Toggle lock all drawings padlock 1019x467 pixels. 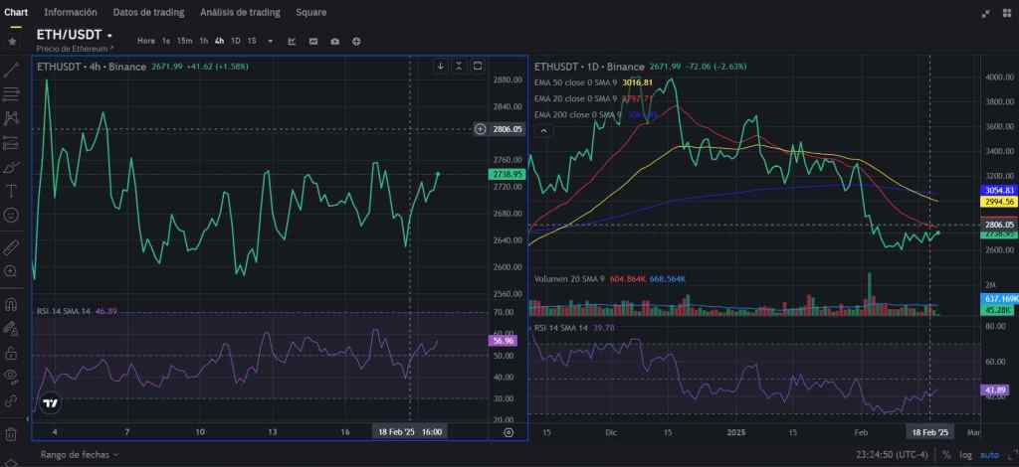coord(11,353)
